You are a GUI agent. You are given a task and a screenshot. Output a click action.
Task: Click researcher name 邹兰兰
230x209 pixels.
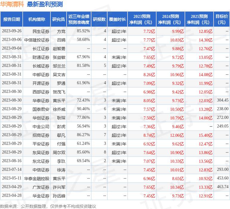click(59, 66)
